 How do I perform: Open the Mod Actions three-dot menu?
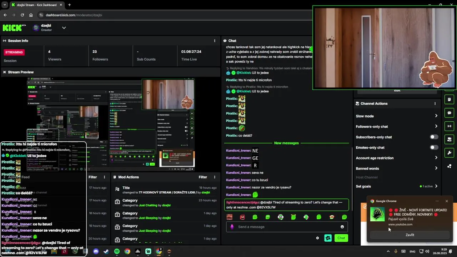pos(215,177)
